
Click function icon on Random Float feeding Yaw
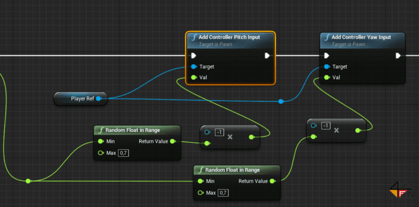pyautogui.click(x=201, y=170)
